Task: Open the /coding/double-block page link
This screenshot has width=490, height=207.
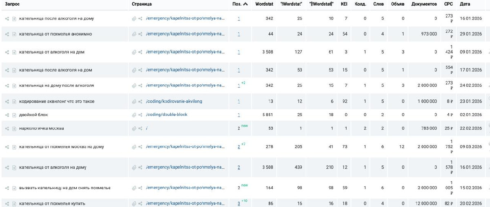Action: [167, 115]
